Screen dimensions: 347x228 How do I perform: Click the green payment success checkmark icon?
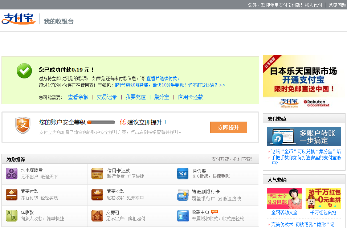click(x=24, y=71)
